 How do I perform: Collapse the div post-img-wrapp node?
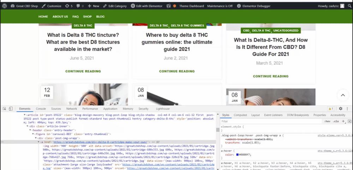point(35,138)
